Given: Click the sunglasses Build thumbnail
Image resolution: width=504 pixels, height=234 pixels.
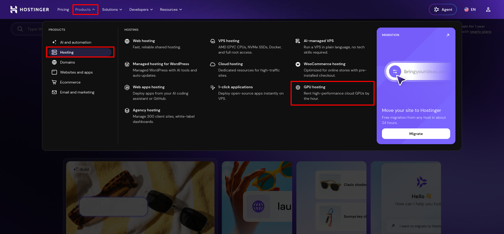Looking at the screenshot, I should point(140,197).
